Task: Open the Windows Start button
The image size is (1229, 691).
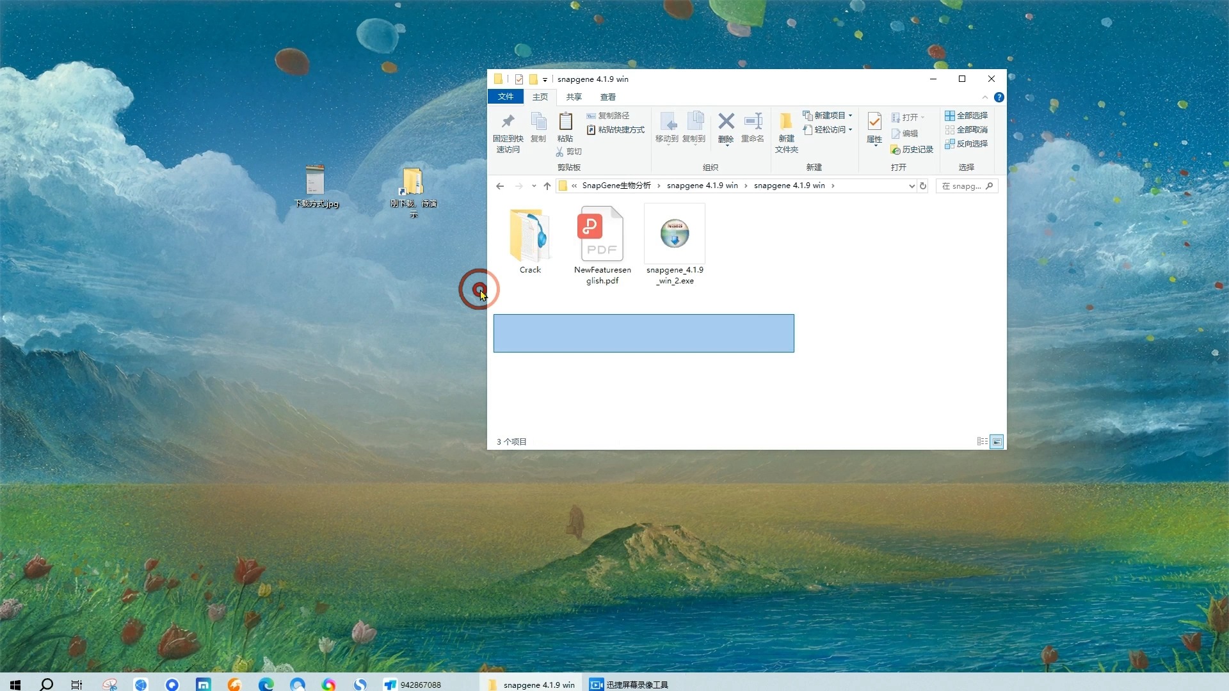Action: pyautogui.click(x=15, y=684)
